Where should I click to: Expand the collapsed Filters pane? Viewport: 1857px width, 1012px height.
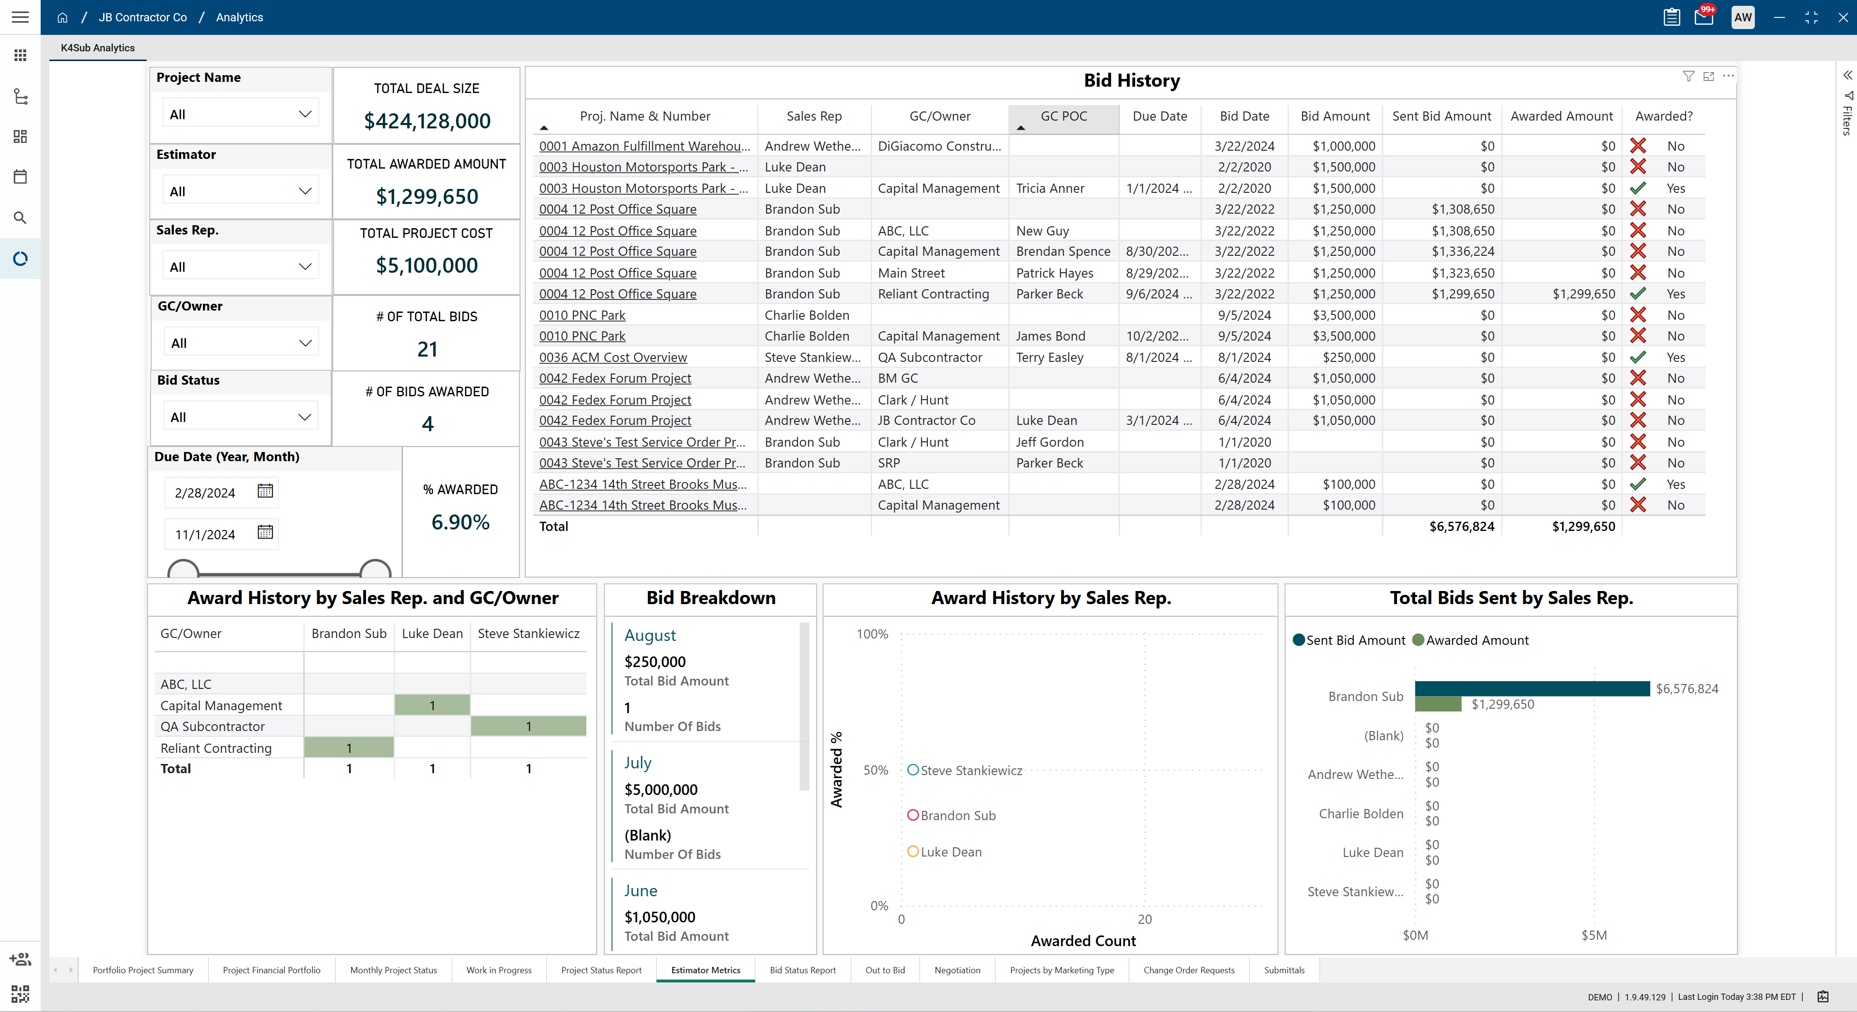coord(1848,76)
